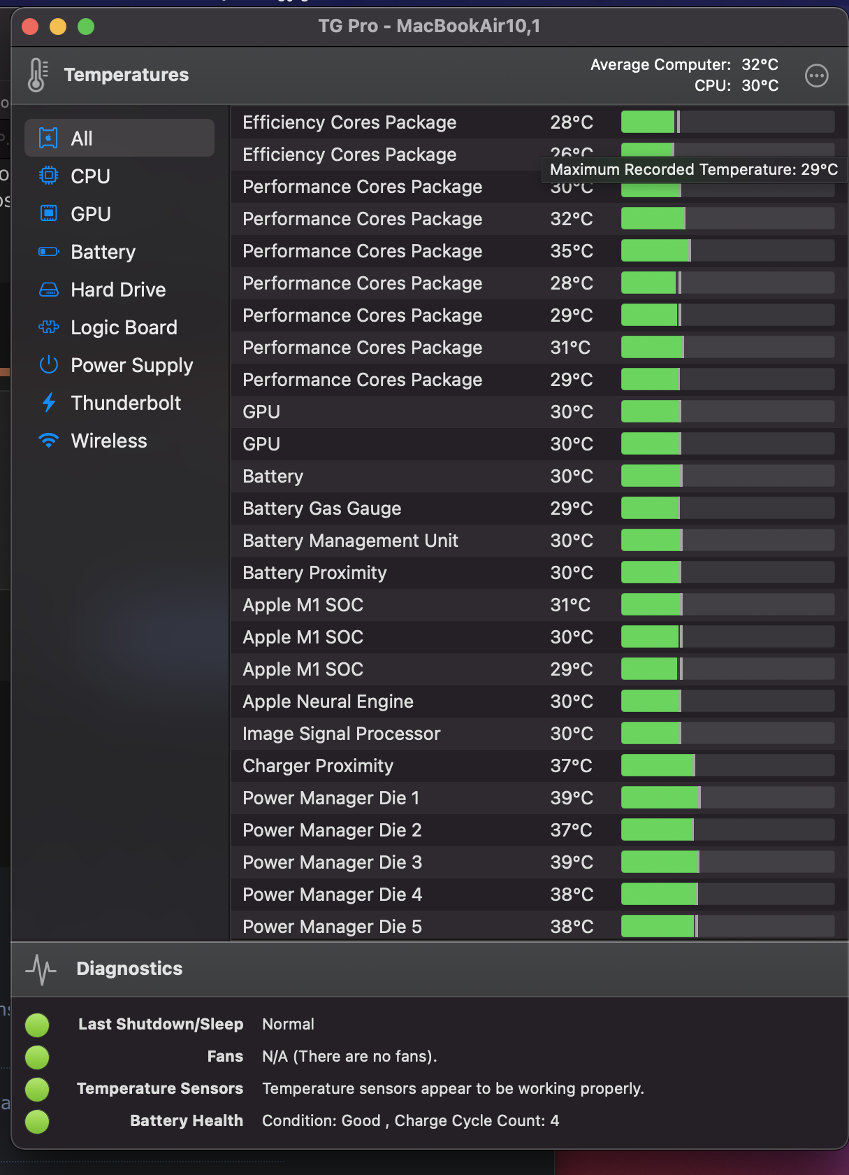This screenshot has height=1175, width=849.
Task: Click the Diagnostics pulse icon
Action: pyautogui.click(x=41, y=969)
